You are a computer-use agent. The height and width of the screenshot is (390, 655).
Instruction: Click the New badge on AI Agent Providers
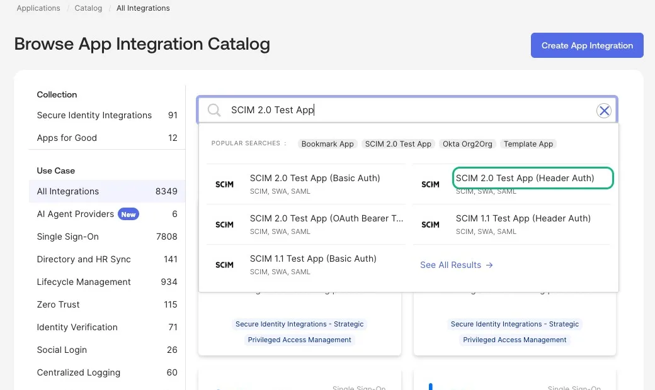[x=128, y=214]
